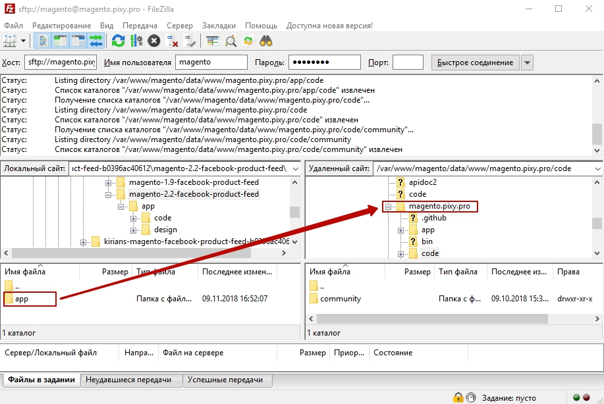Sort remote files by Права column
Image resolution: width=604 pixels, height=404 pixels.
pyautogui.click(x=568, y=272)
